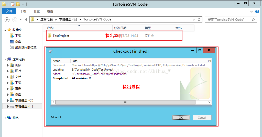Select 这台电脑 in navigation pane
Image resolution: width=262 pixels, height=137 pixels.
(18, 59)
